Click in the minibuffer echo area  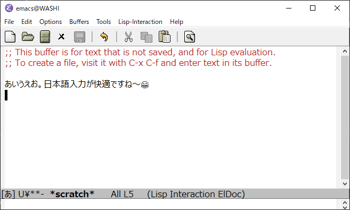click(170, 205)
